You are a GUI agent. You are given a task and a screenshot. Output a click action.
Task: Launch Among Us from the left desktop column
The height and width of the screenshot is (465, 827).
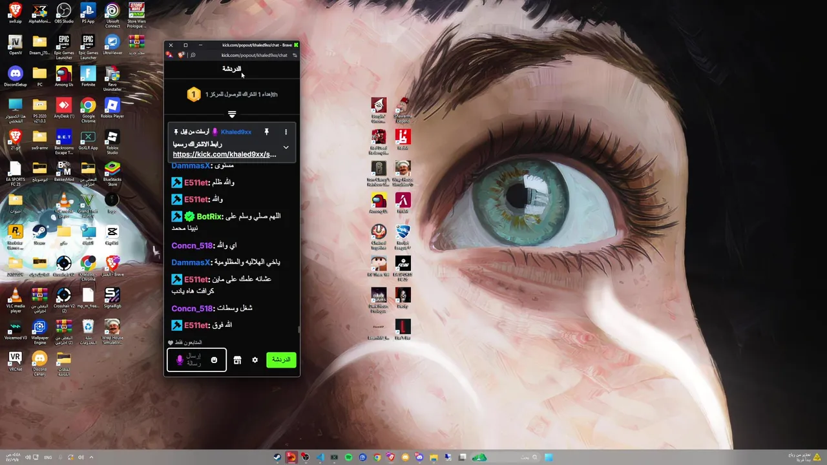tap(63, 77)
